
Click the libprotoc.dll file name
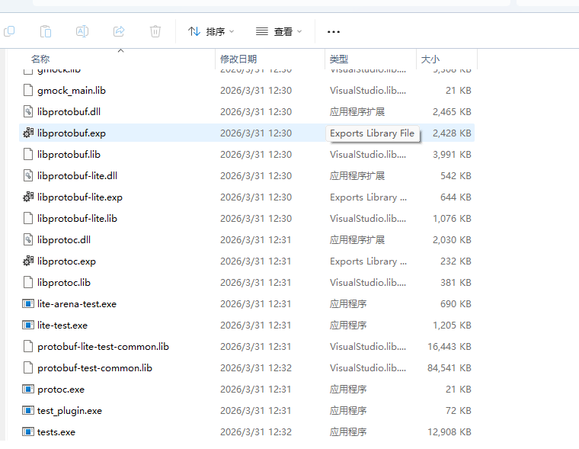64,240
